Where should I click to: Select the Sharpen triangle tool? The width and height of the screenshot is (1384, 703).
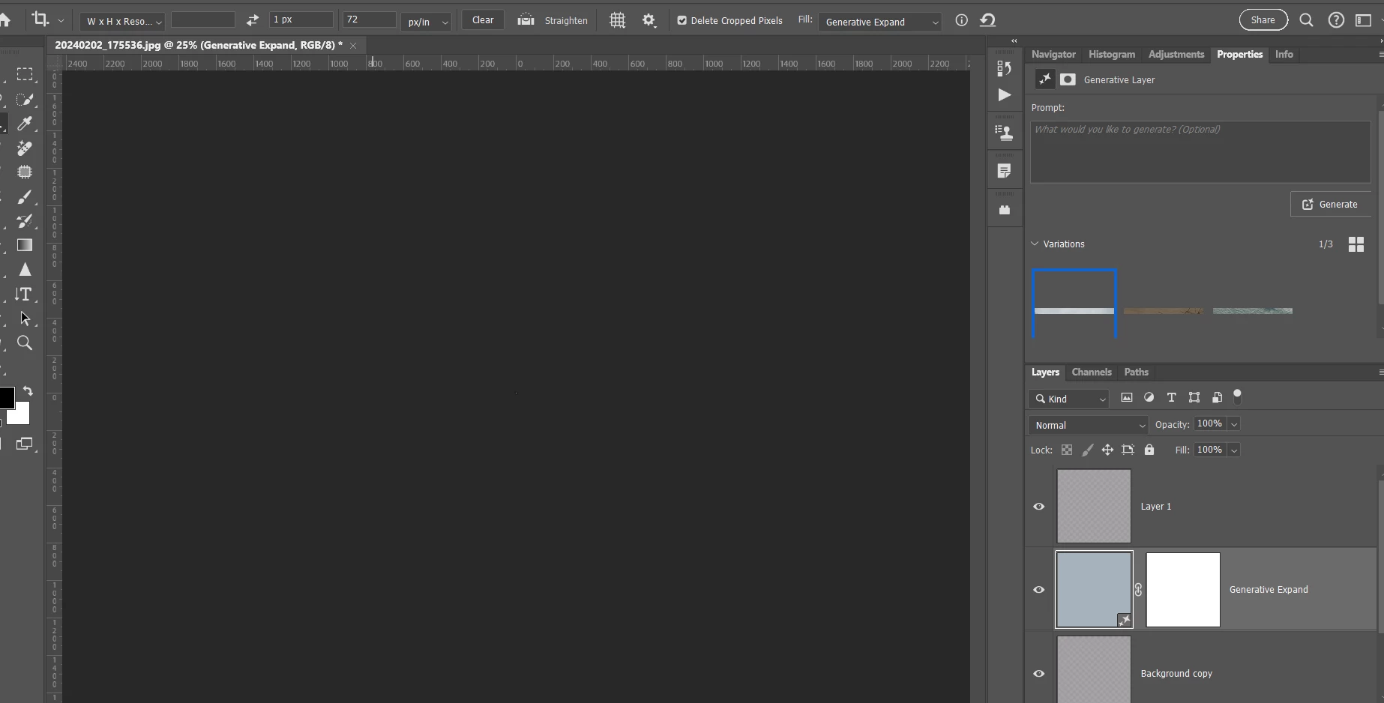pyautogui.click(x=25, y=270)
